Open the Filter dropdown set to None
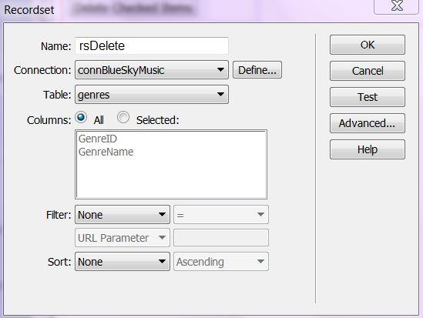The width and height of the screenshot is (423, 318). (123, 215)
